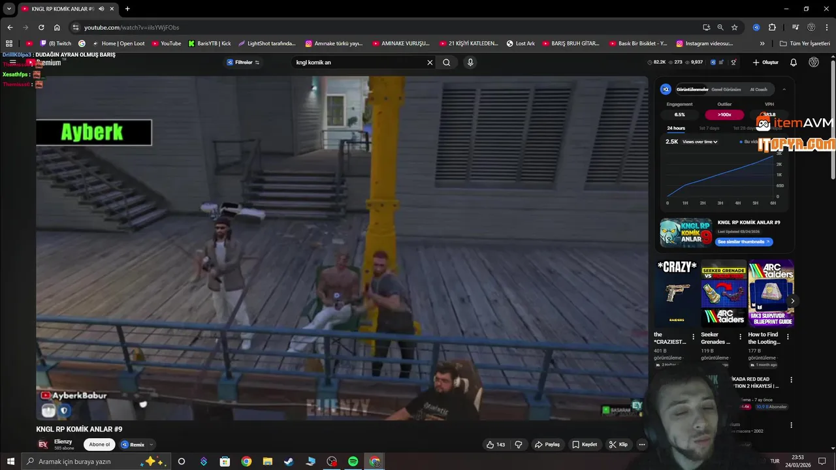Switch to the Görüntülenmeler tab
This screenshot has height=470, width=836.
pos(692,89)
